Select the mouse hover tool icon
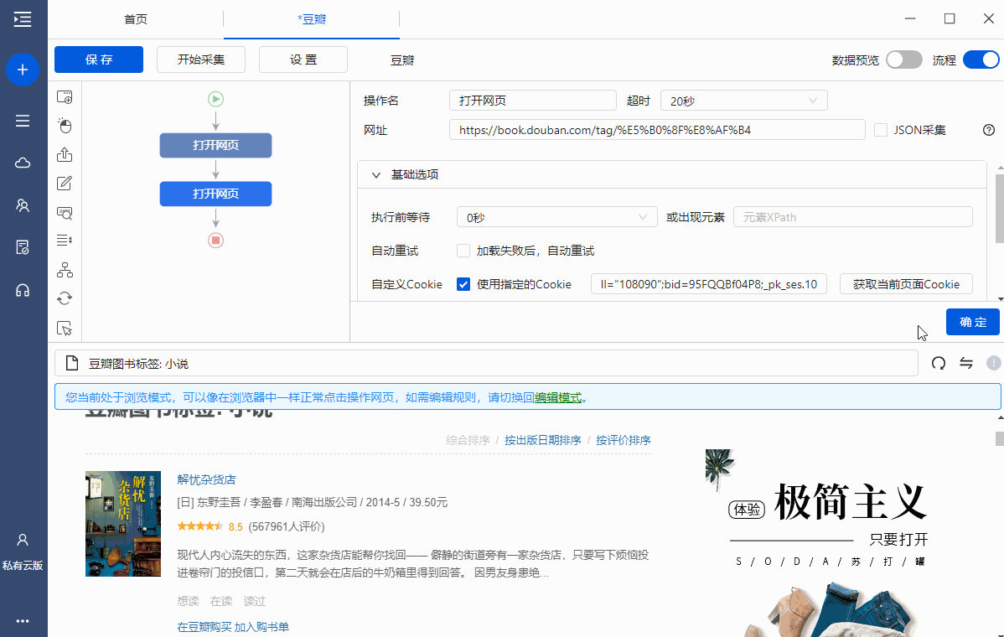The width and height of the screenshot is (1004, 637). click(x=65, y=329)
